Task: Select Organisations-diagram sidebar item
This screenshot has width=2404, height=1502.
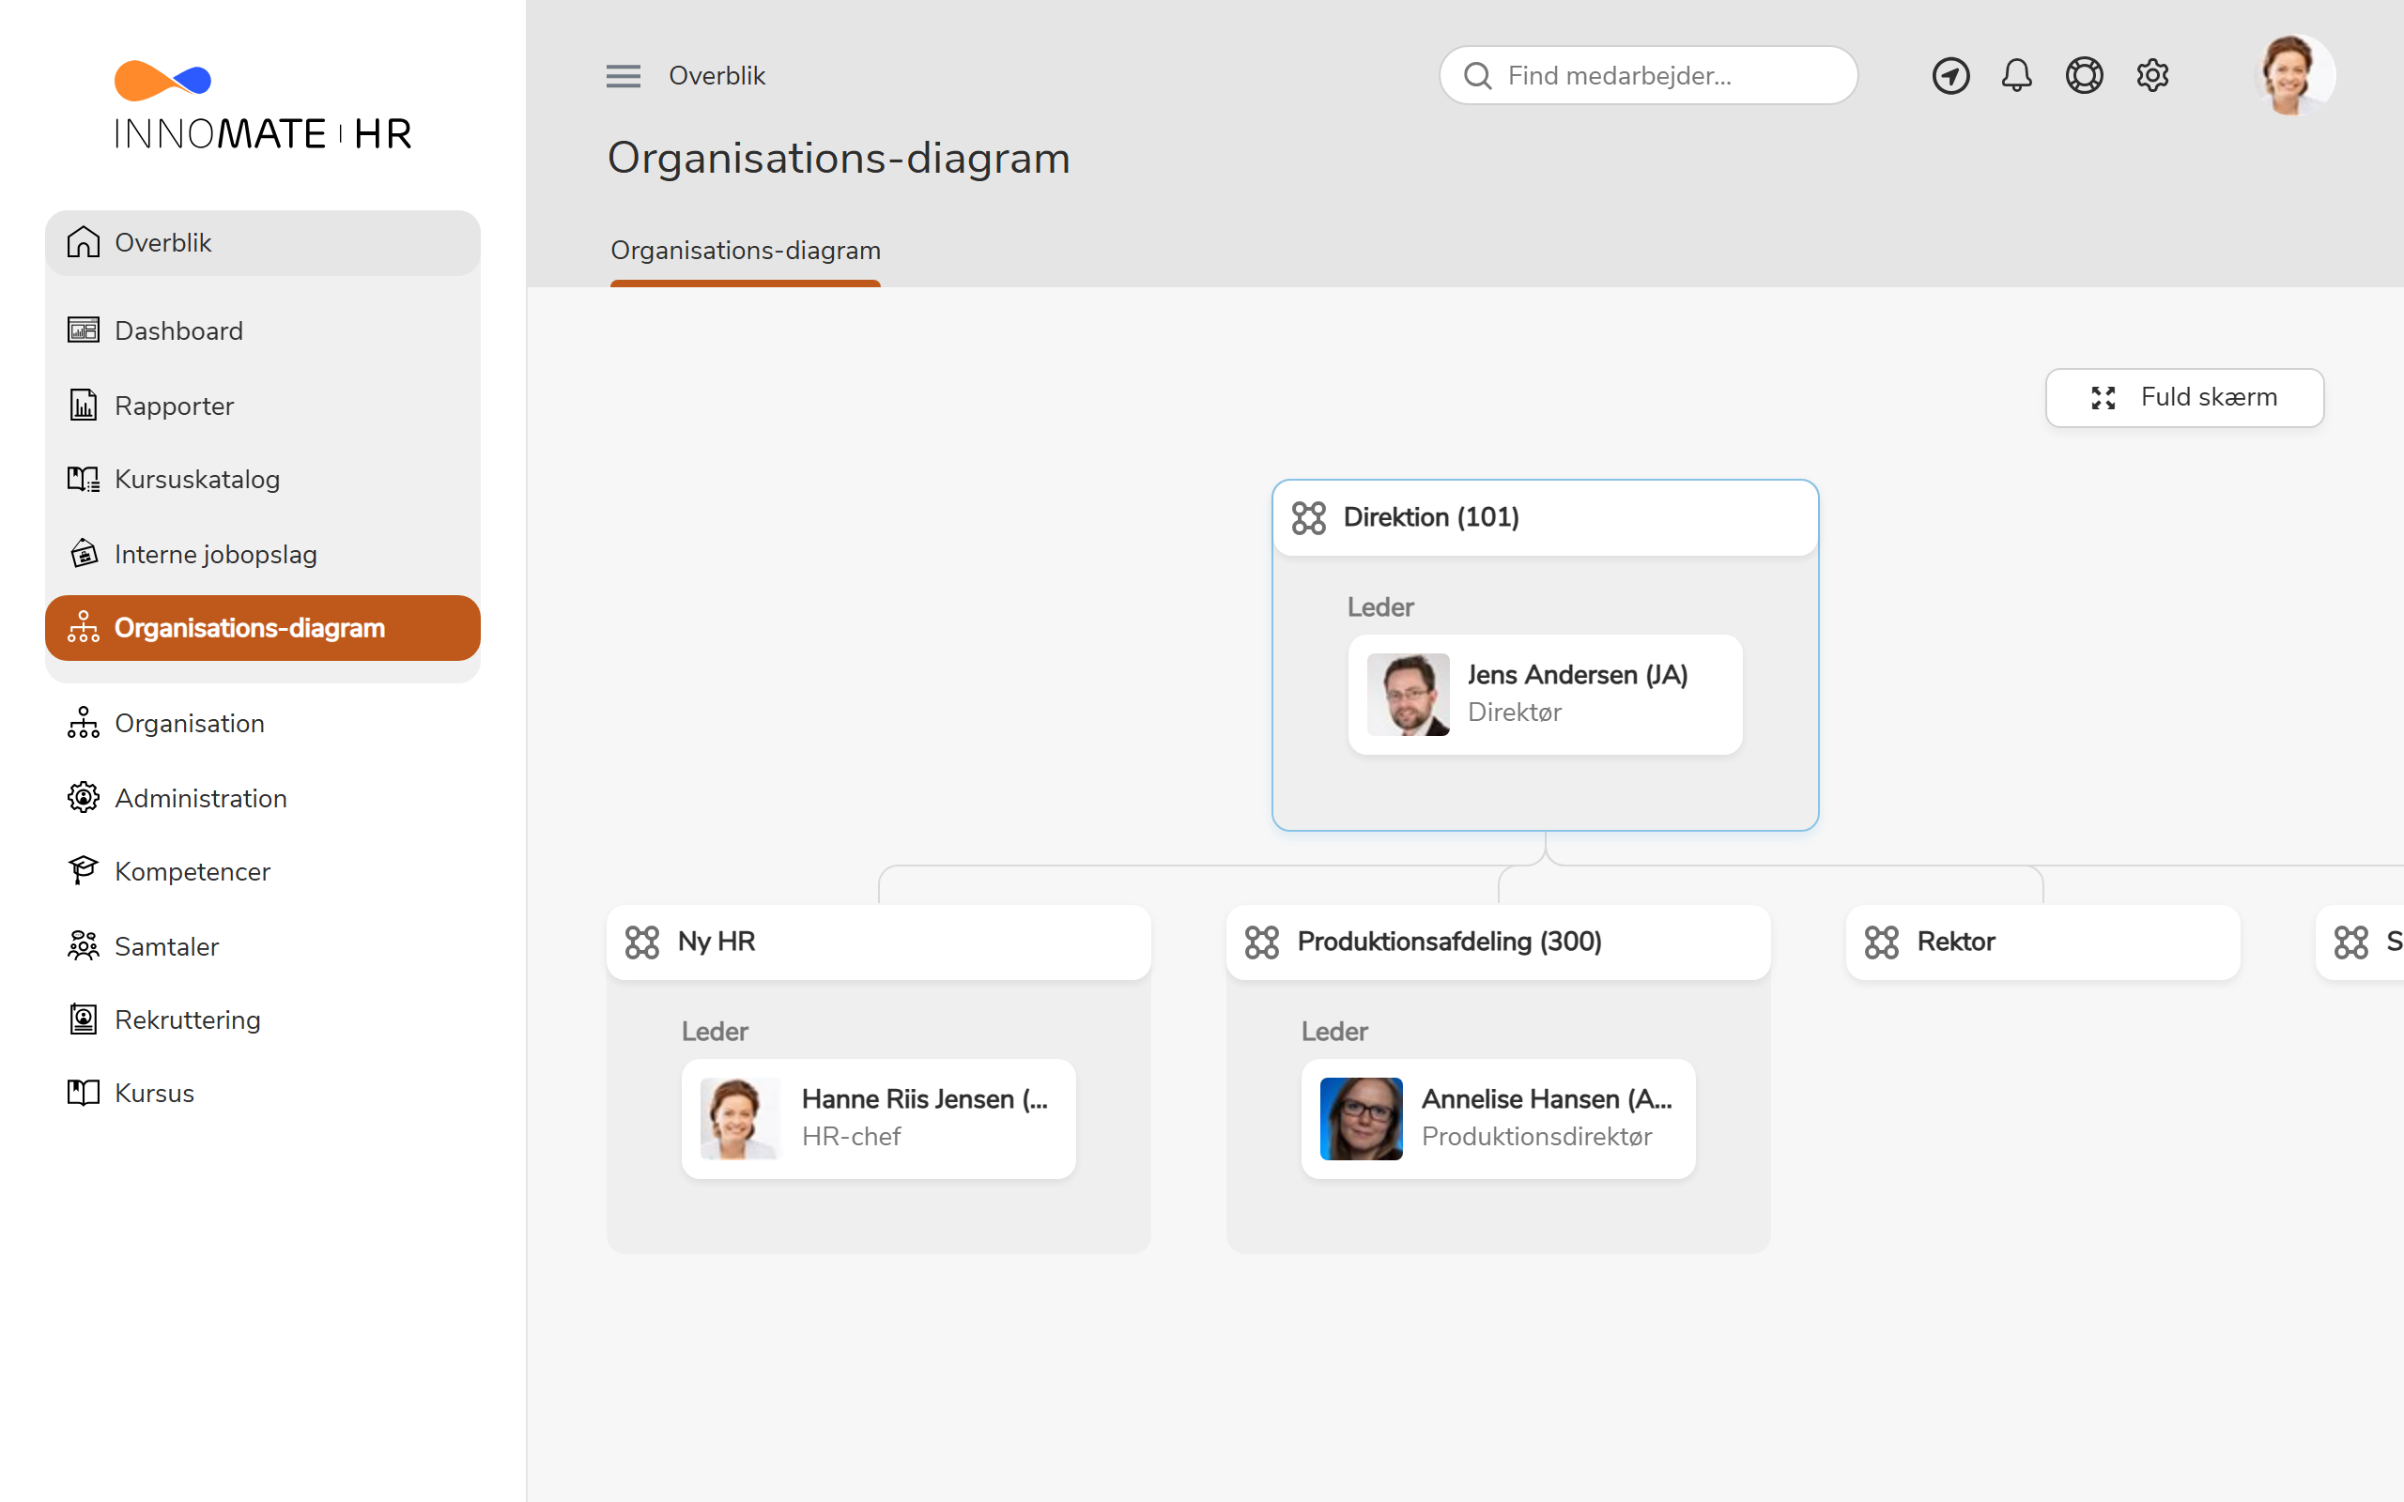Action: [x=262, y=628]
